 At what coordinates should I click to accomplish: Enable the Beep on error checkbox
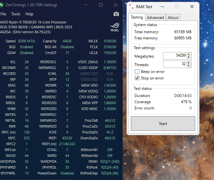(137, 72)
